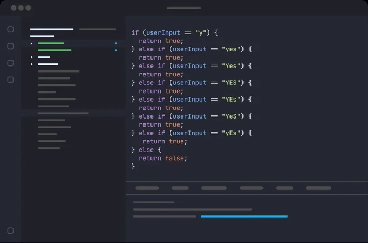Click the topmost square icon in the activity sidebar
This screenshot has width=368, height=243.
[x=10, y=29]
